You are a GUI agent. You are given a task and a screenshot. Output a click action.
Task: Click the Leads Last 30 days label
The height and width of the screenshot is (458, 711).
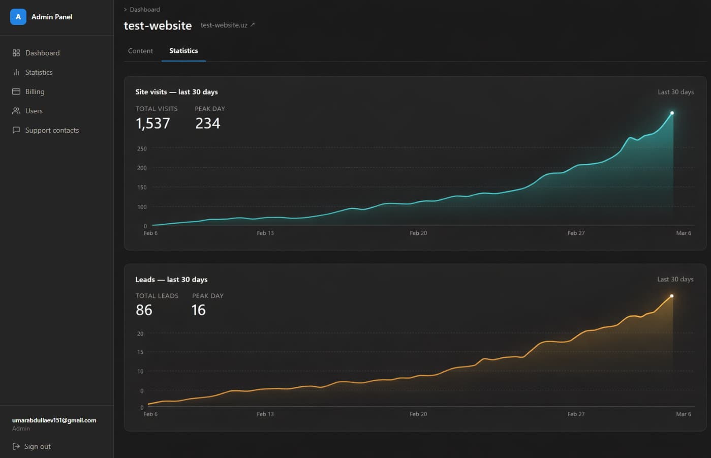(675, 279)
